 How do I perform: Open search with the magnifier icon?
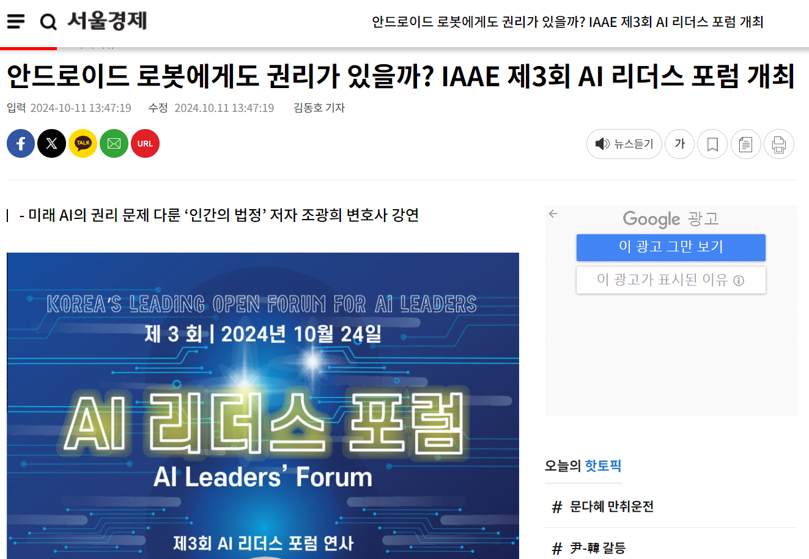(x=48, y=22)
